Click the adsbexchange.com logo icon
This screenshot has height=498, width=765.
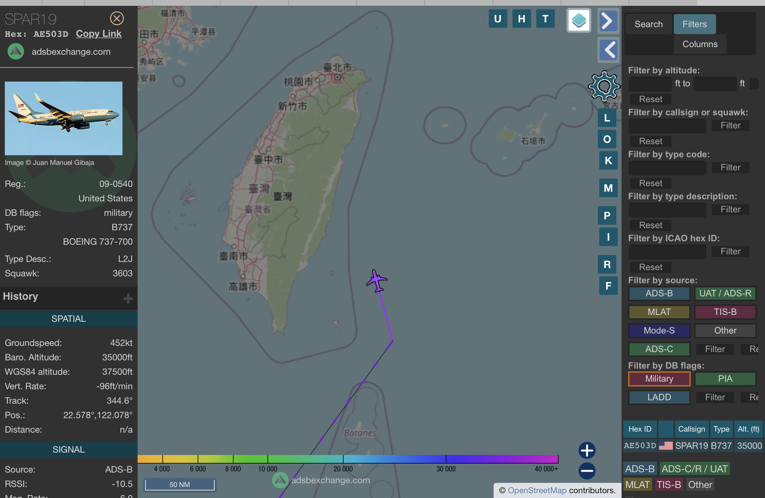16,52
